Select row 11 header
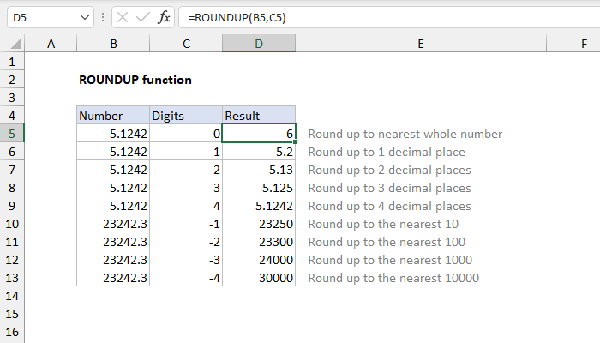This screenshot has width=600, height=343. coord(12,242)
